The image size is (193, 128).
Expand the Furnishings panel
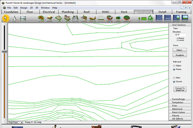tap(180, 99)
